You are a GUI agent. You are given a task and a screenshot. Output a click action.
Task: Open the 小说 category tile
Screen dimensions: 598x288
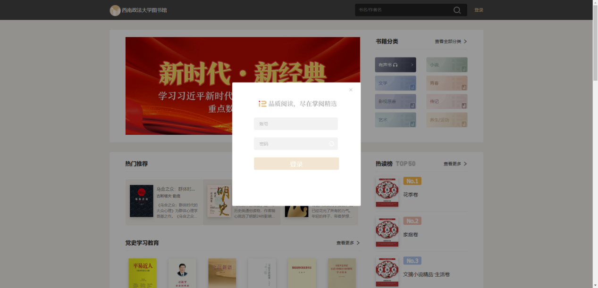[446, 65]
